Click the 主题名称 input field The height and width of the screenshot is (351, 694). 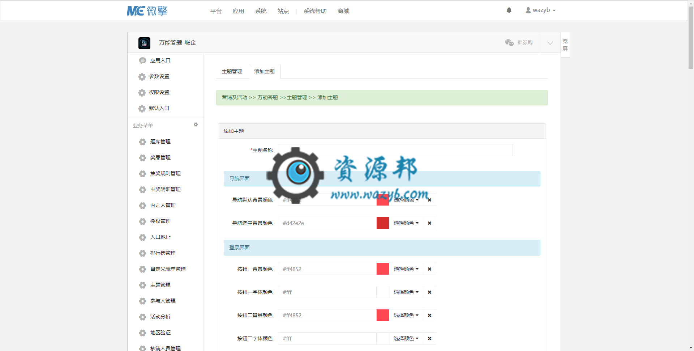click(x=395, y=150)
